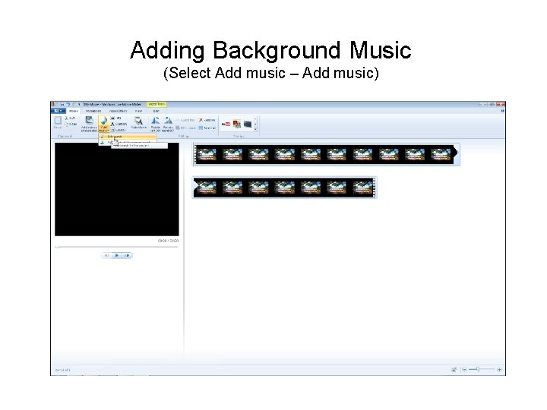Click the Rotate right icon
This screenshot has width=547, height=410.
tap(168, 121)
